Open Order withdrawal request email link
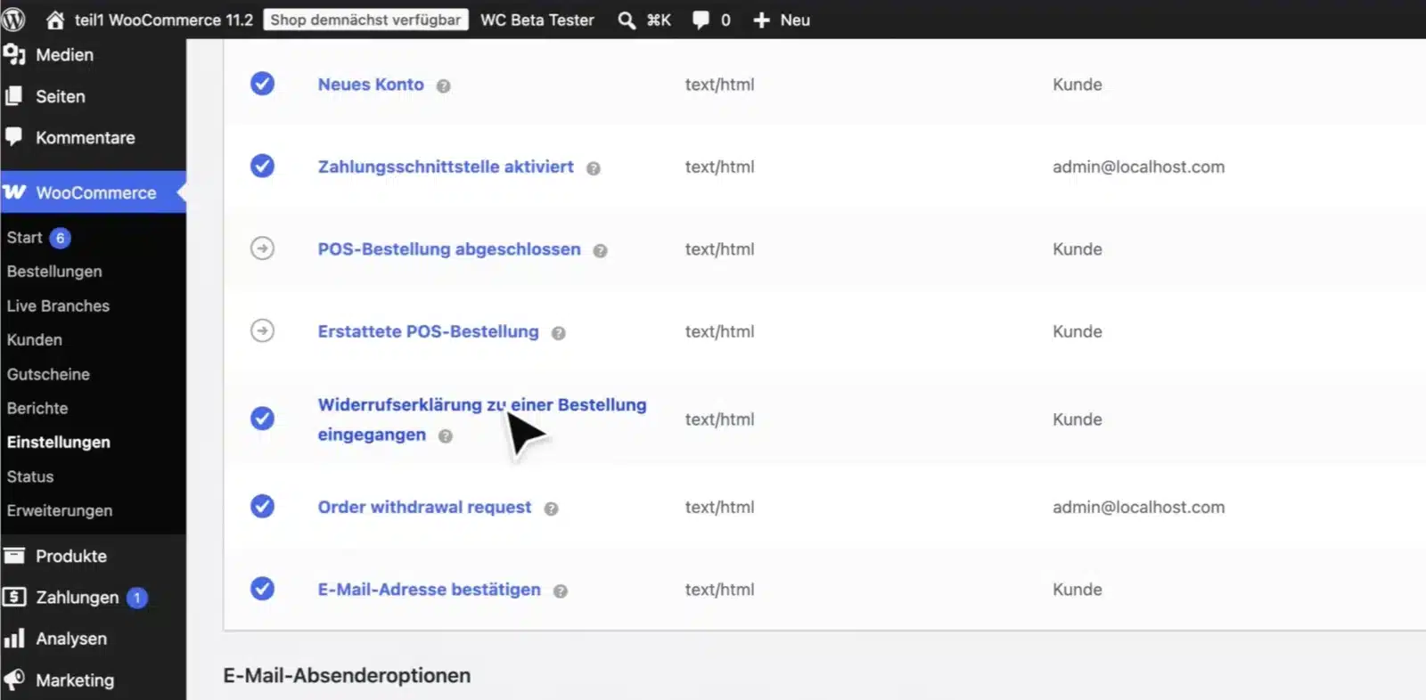 click(x=424, y=507)
